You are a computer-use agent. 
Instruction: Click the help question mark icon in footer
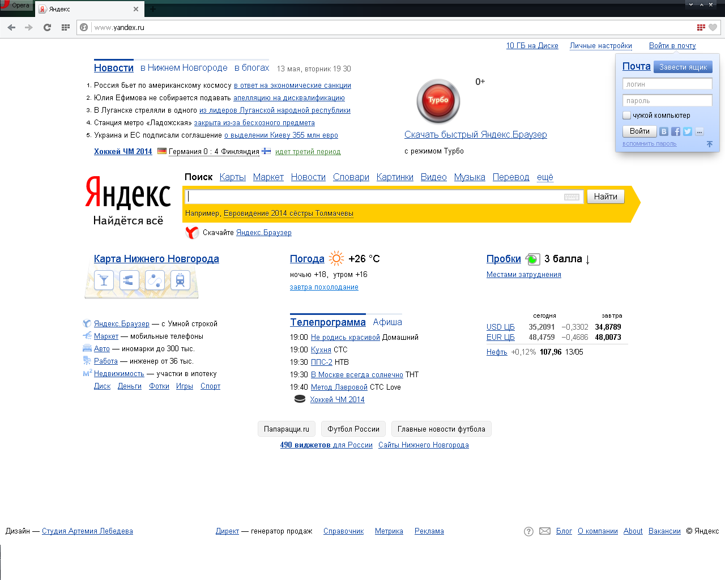pyautogui.click(x=528, y=531)
